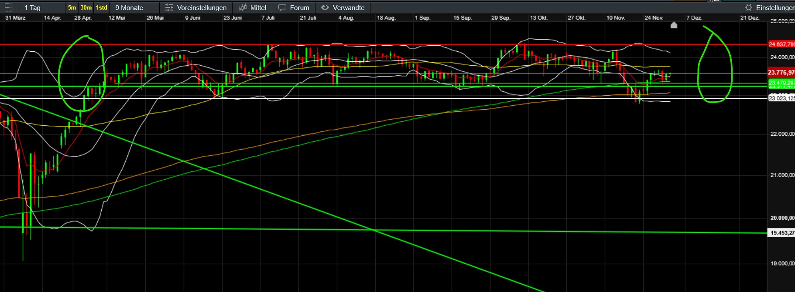Switch to the 1std interval

(102, 7)
